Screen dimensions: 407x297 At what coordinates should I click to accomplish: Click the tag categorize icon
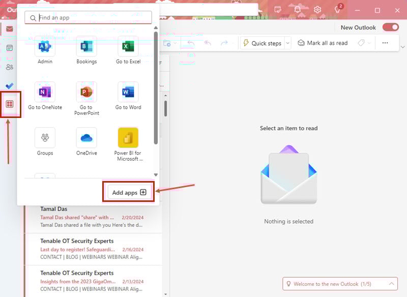click(361, 43)
